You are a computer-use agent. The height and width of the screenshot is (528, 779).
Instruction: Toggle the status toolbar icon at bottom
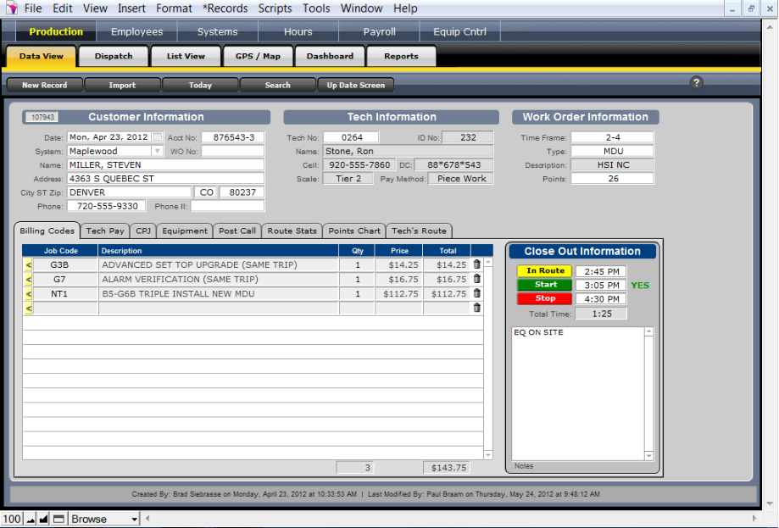pos(58,519)
